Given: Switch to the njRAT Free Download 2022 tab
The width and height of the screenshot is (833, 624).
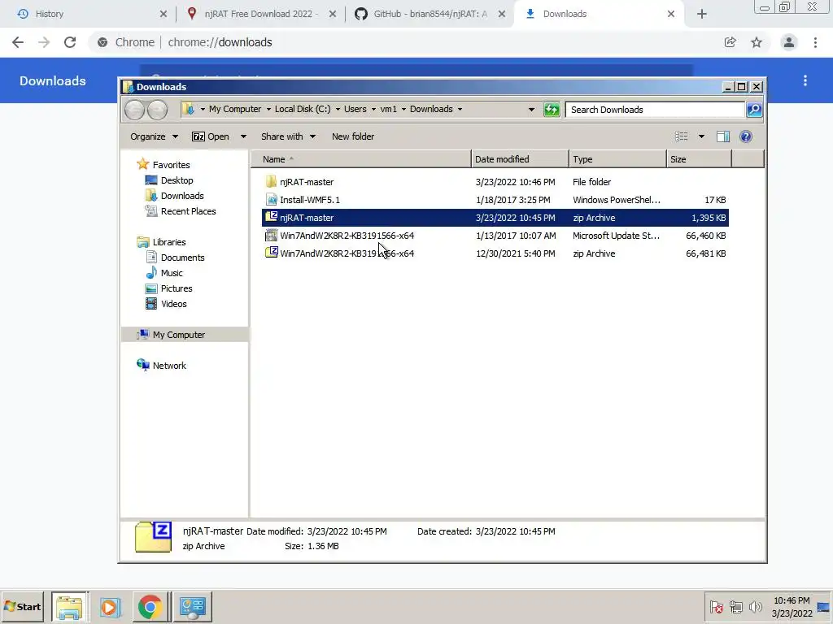Looking at the screenshot, I should 261,15.
